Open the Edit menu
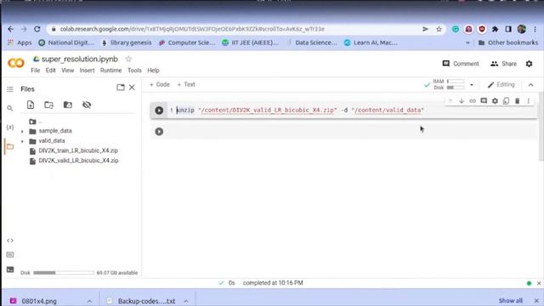The height and width of the screenshot is (306, 544). (51, 71)
